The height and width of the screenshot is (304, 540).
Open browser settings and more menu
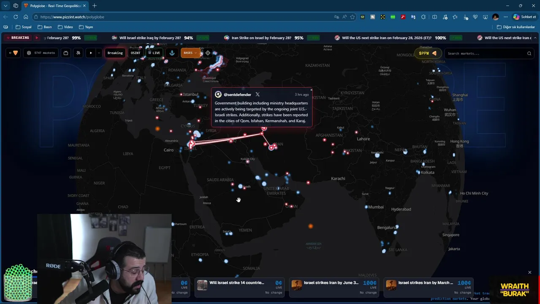point(505,17)
